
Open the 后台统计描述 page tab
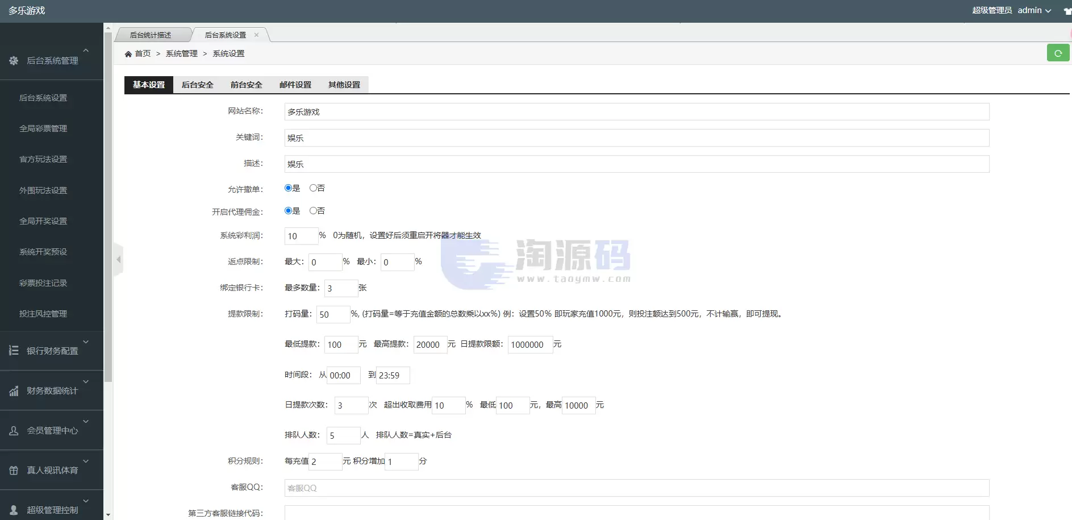(x=151, y=35)
